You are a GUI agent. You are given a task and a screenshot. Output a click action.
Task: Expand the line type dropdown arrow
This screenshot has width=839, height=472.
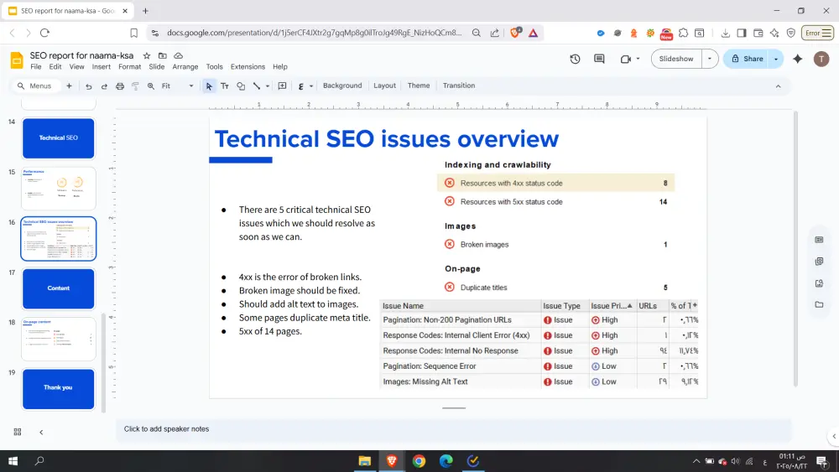coord(268,86)
